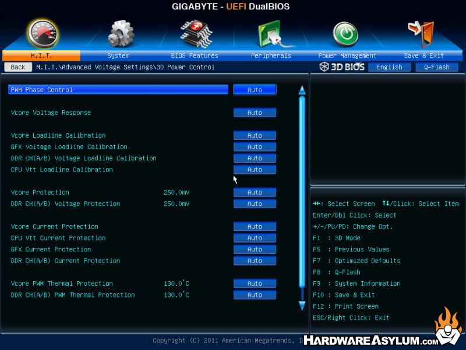The height and width of the screenshot is (350, 466).
Task: Select the Vcore Loadline Calibration label
Action: coord(58,135)
